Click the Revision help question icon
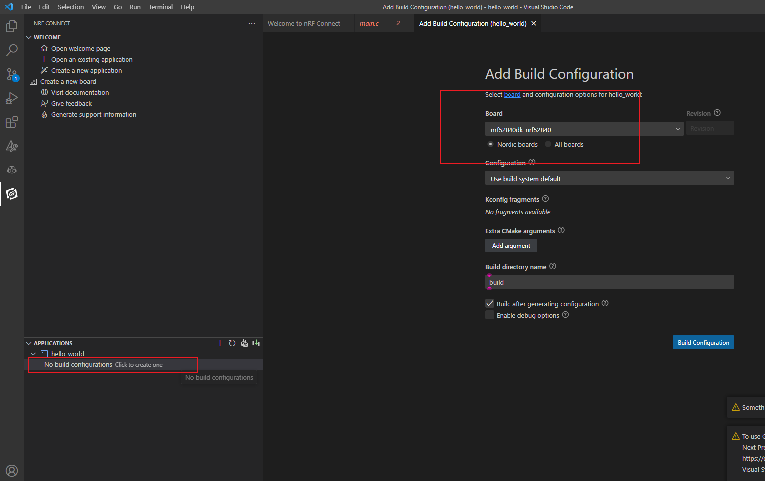This screenshot has height=481, width=765. click(717, 113)
